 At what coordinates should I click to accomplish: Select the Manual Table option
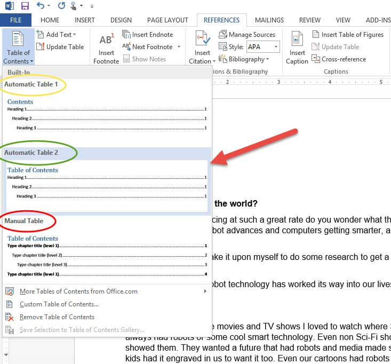pyautogui.click(x=107, y=249)
